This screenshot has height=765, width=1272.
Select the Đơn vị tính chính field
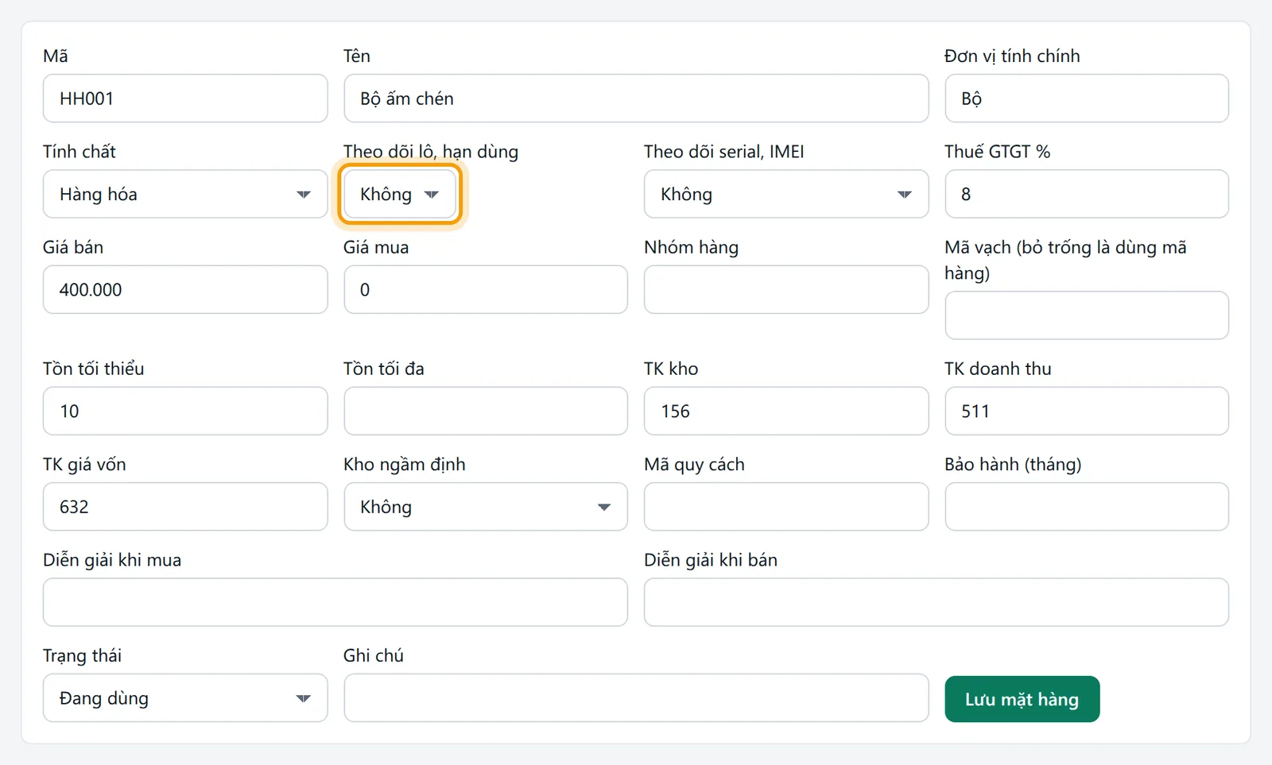(x=1087, y=99)
